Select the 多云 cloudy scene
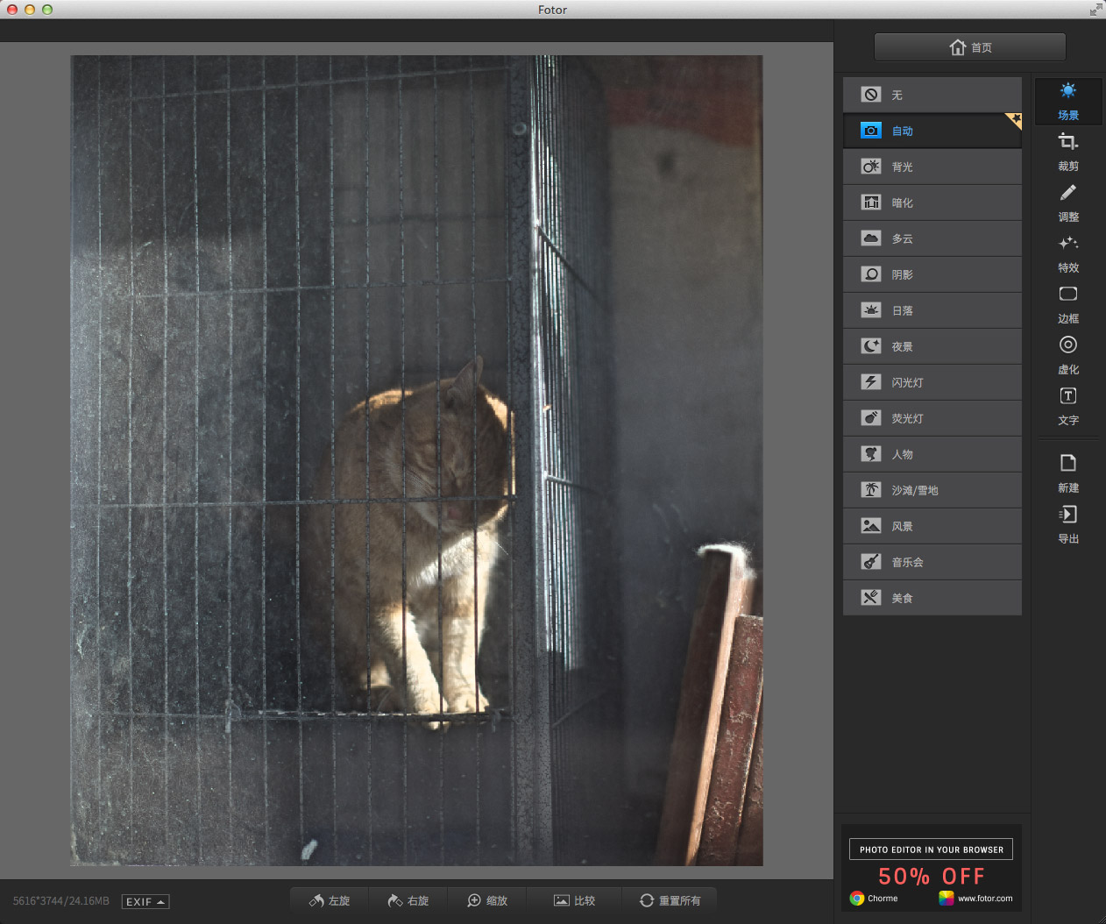Viewport: 1106px width, 924px height. [x=932, y=238]
